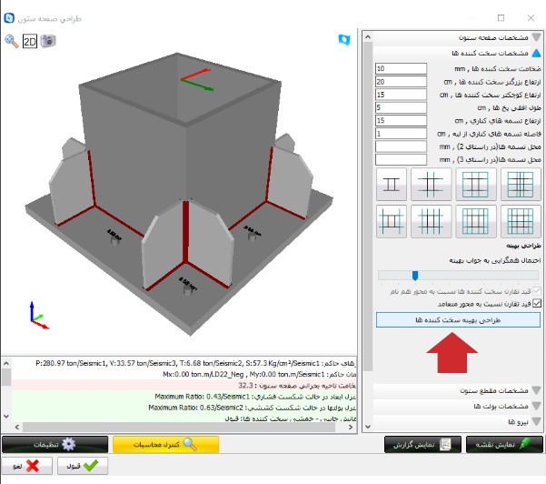Click the magnifier zoom icon in viewport
This screenshot has height=484, width=546.
point(11,41)
